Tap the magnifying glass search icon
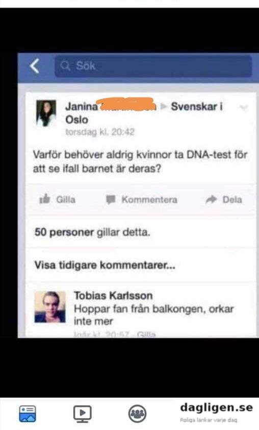259x430 pixels. point(65,66)
